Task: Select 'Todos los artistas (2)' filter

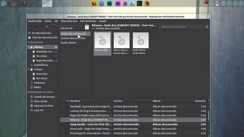Action: tap(75, 33)
